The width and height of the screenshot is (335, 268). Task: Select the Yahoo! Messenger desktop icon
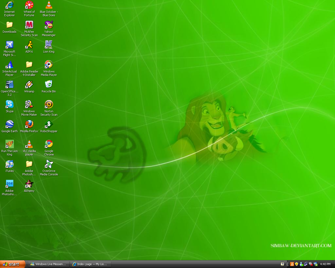click(49, 25)
